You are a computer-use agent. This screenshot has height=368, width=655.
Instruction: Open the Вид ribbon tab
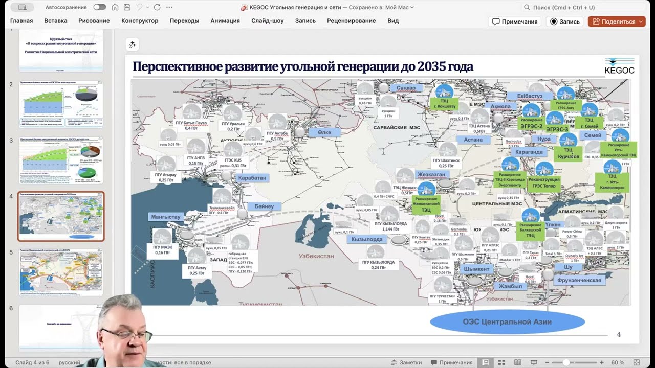[393, 21]
